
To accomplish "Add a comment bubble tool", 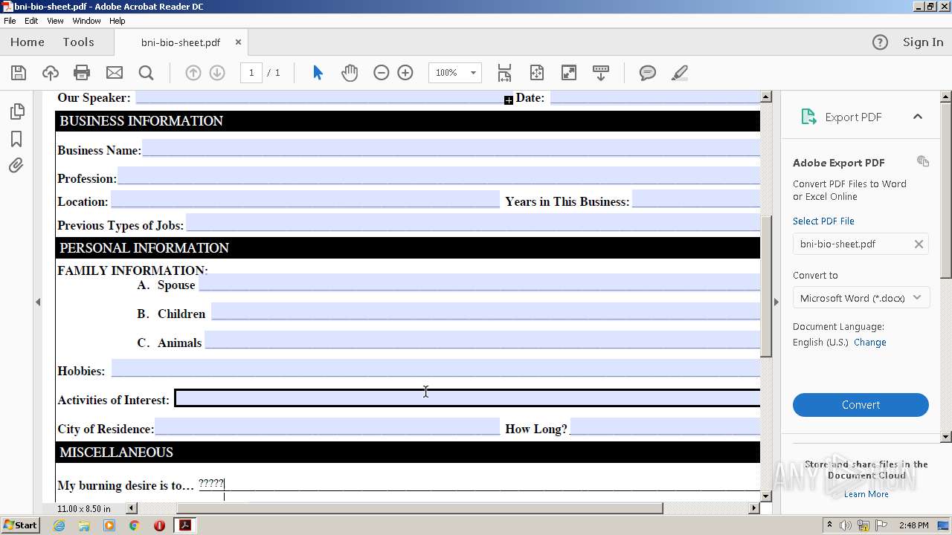I will click(x=648, y=73).
